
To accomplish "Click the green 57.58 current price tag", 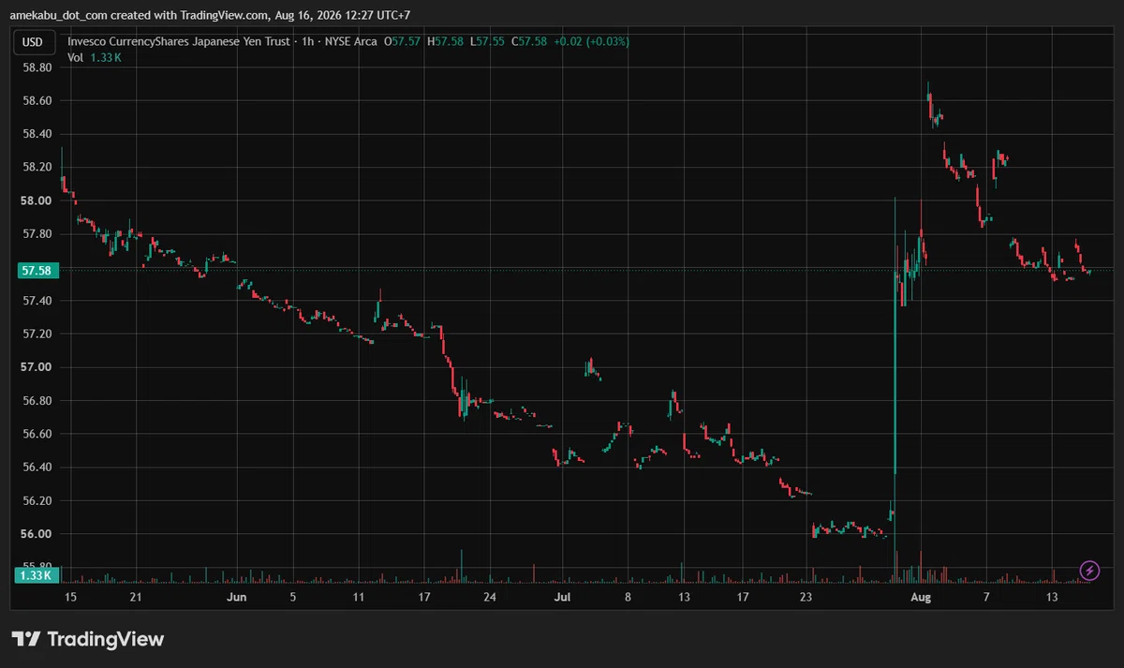I will click(34, 270).
